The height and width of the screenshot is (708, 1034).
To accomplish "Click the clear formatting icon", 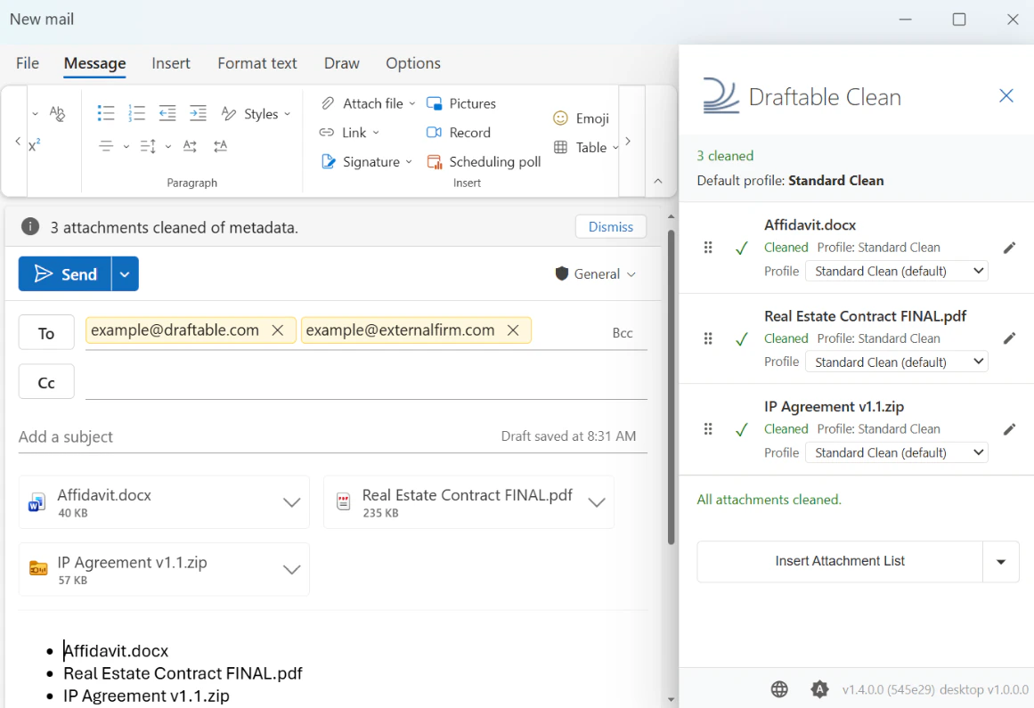I will click(x=57, y=113).
